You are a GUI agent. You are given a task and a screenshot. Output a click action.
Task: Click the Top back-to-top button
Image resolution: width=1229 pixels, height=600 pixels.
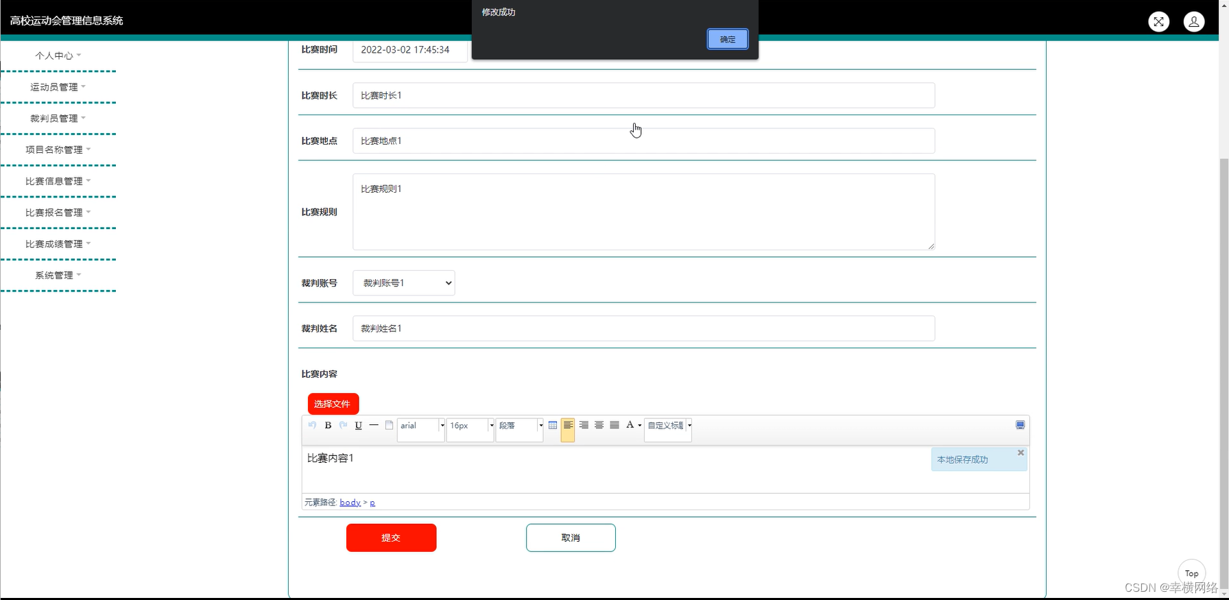point(1191,573)
